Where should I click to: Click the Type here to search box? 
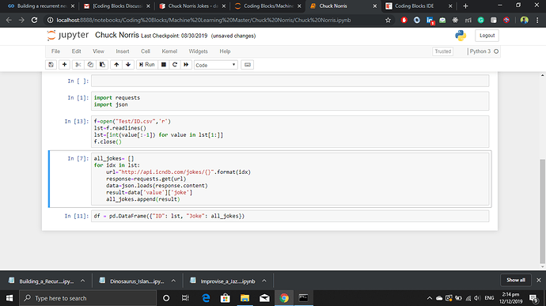point(88,298)
